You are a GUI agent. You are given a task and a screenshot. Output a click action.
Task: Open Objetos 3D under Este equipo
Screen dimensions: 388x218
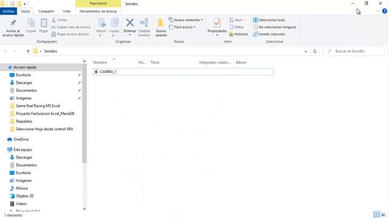coord(24,196)
